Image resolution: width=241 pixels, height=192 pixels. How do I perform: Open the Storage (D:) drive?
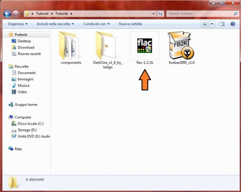27,130
